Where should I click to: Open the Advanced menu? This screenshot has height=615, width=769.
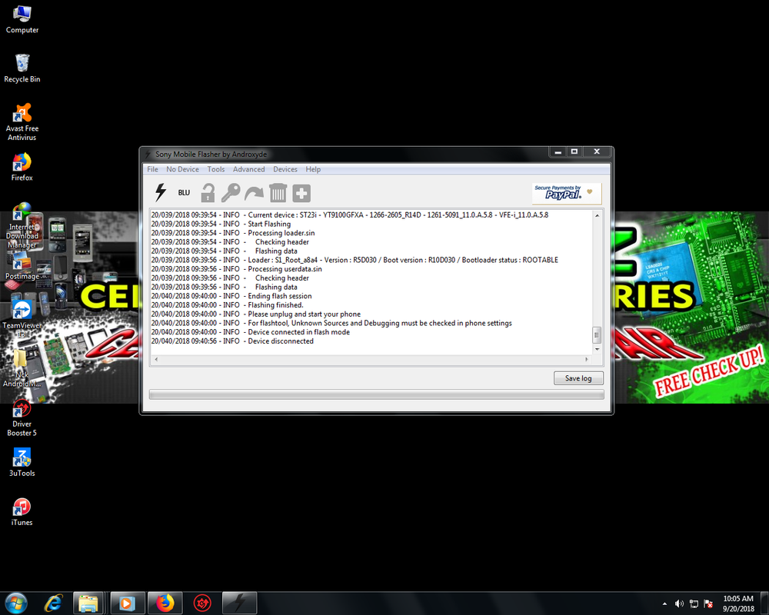tap(248, 169)
